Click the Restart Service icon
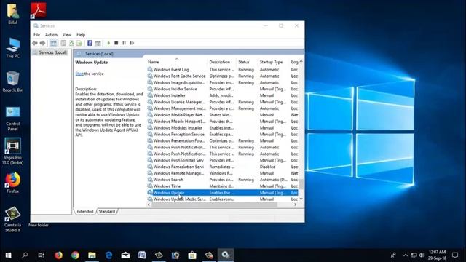This screenshot has height=262, width=466. tap(132, 43)
